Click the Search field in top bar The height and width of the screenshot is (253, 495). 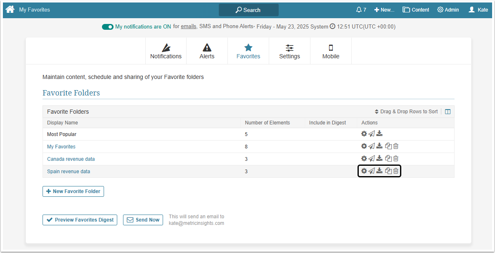[x=249, y=10]
